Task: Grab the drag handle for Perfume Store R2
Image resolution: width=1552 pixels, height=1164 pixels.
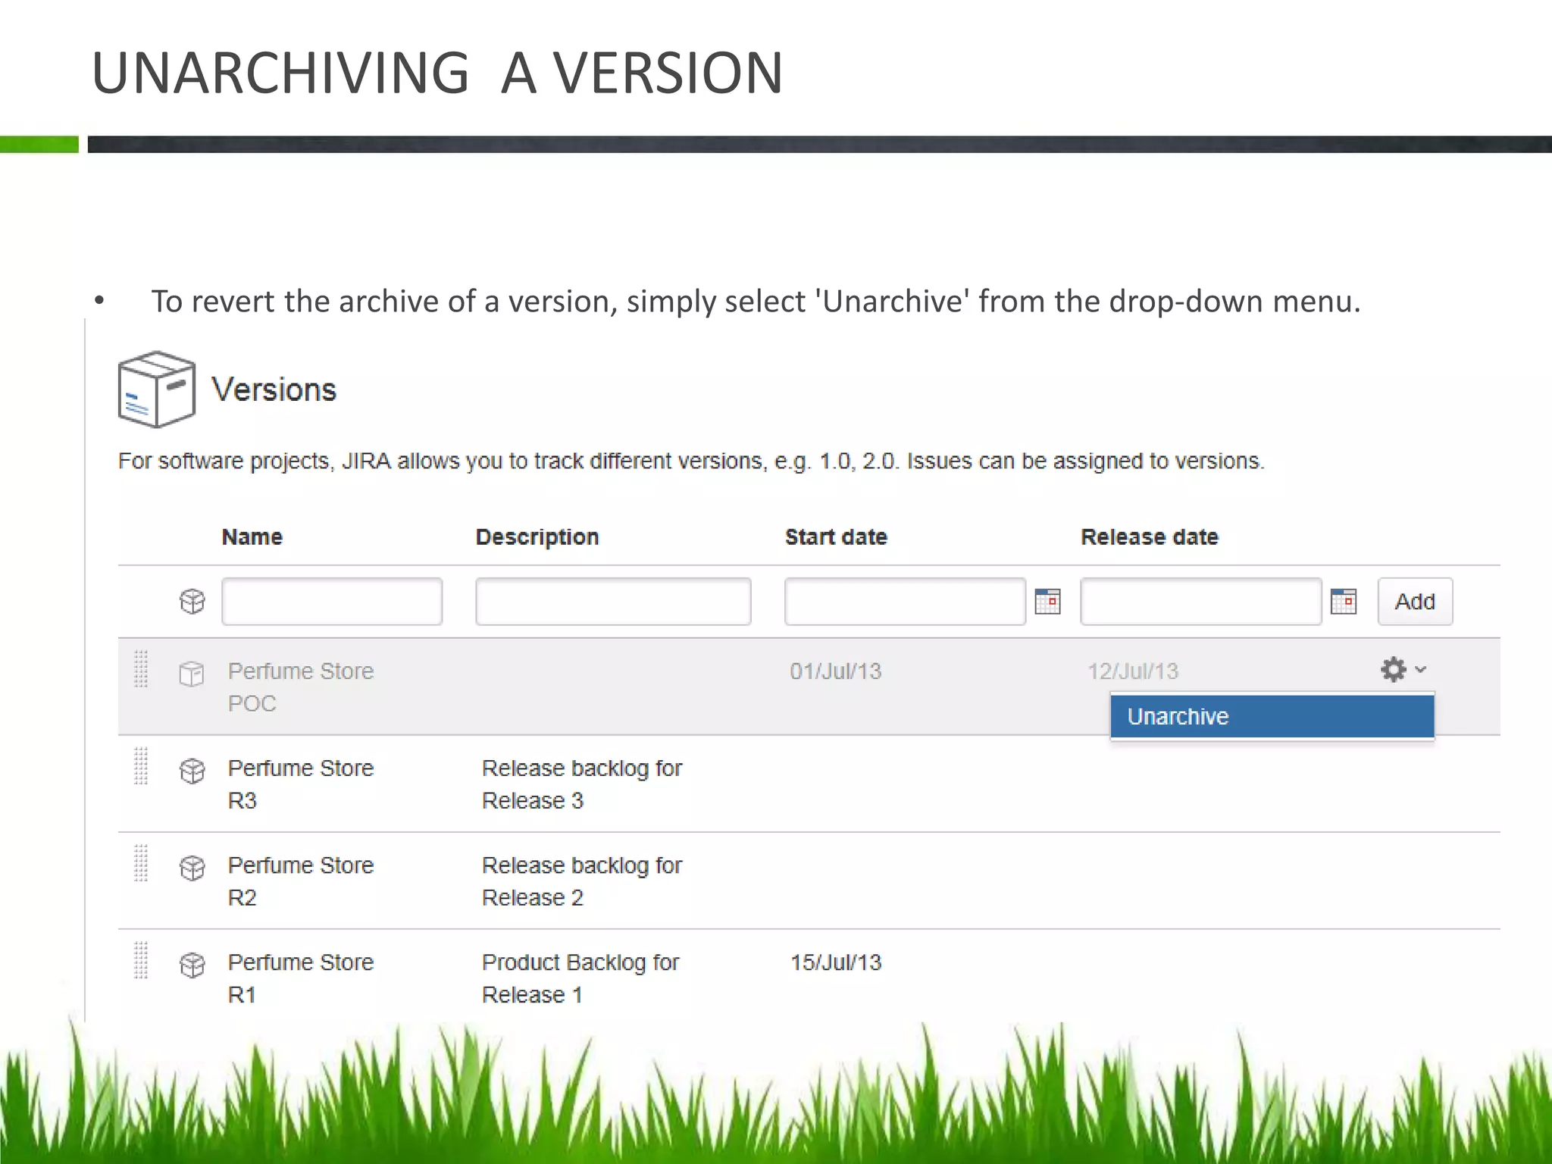Action: 141,863
